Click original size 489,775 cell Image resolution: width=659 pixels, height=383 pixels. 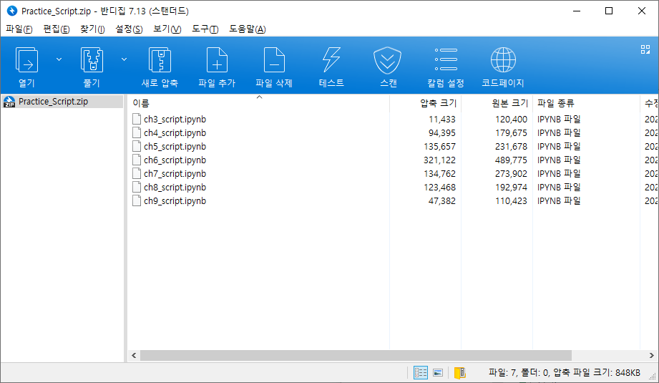511,160
